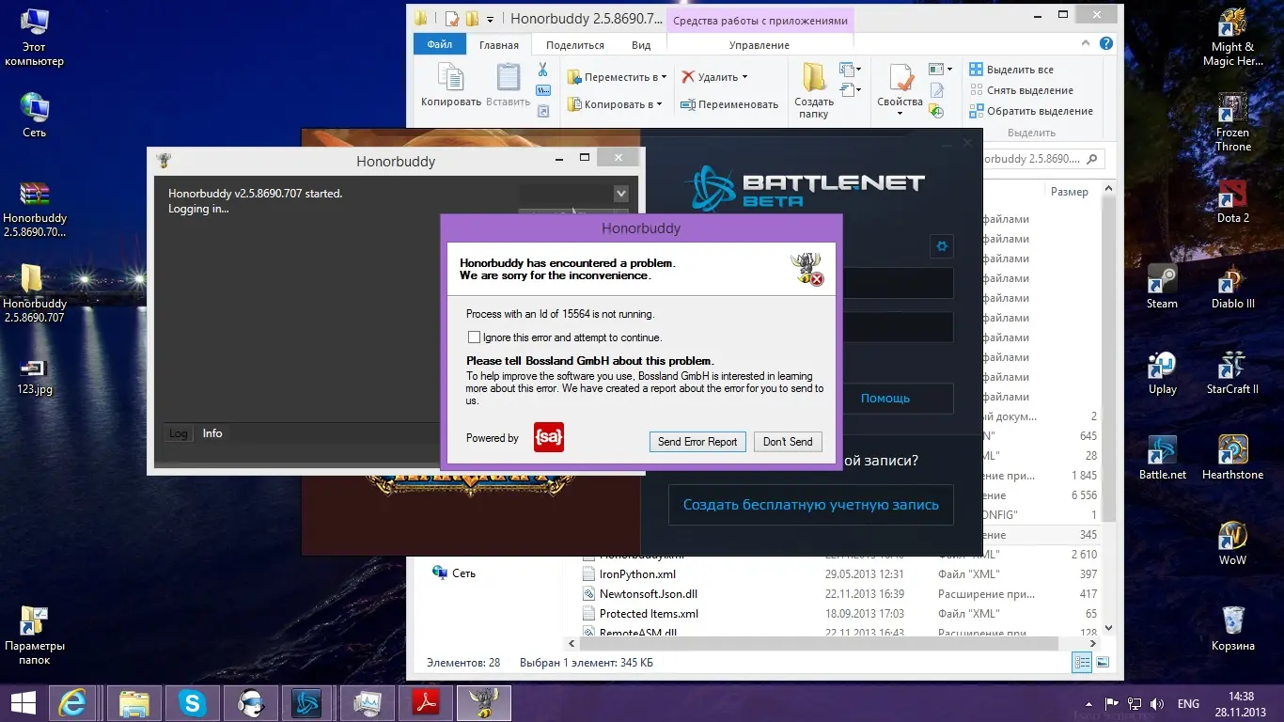
Task: Select the Uplay desktop icon
Action: (x=1162, y=372)
